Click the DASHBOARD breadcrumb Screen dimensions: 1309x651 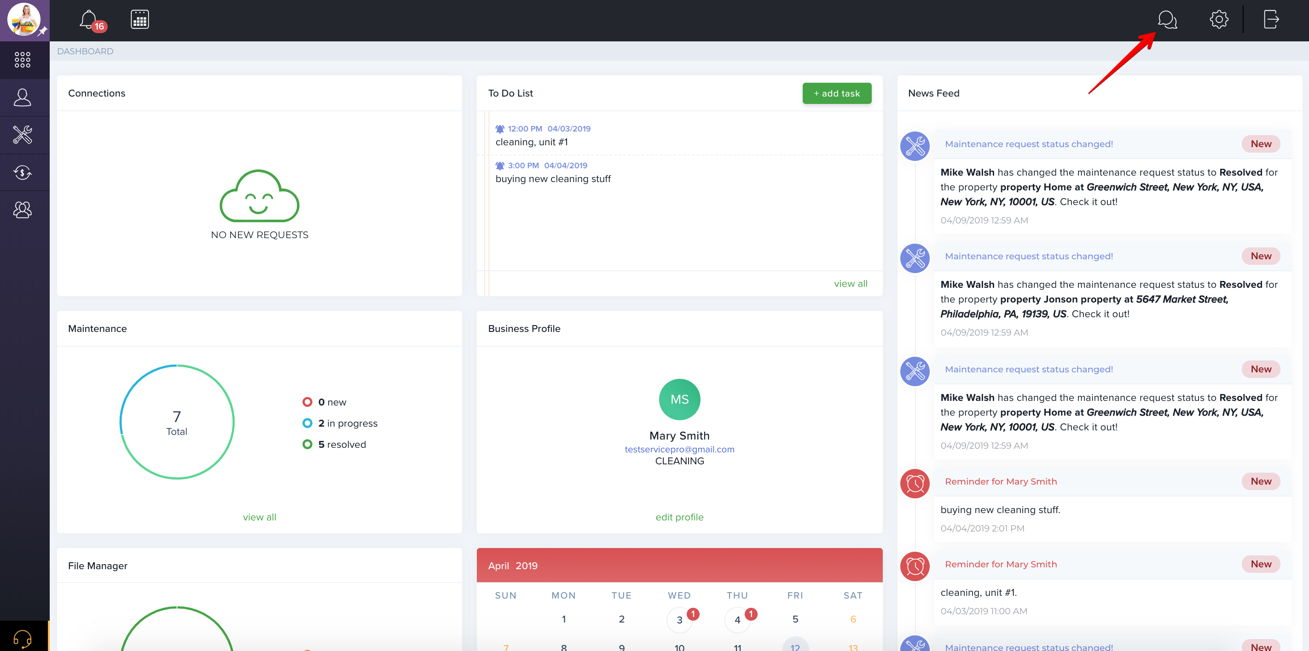point(85,51)
